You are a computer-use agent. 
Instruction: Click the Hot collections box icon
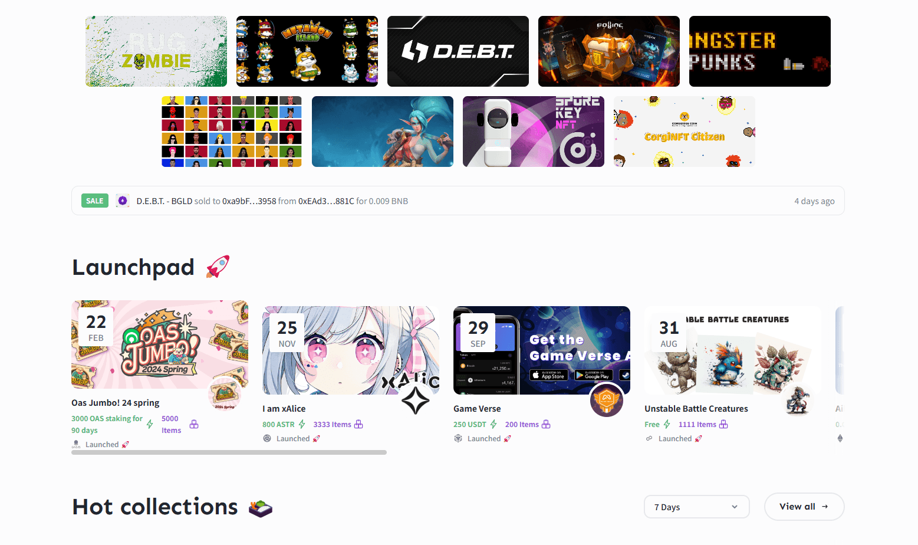tap(261, 508)
